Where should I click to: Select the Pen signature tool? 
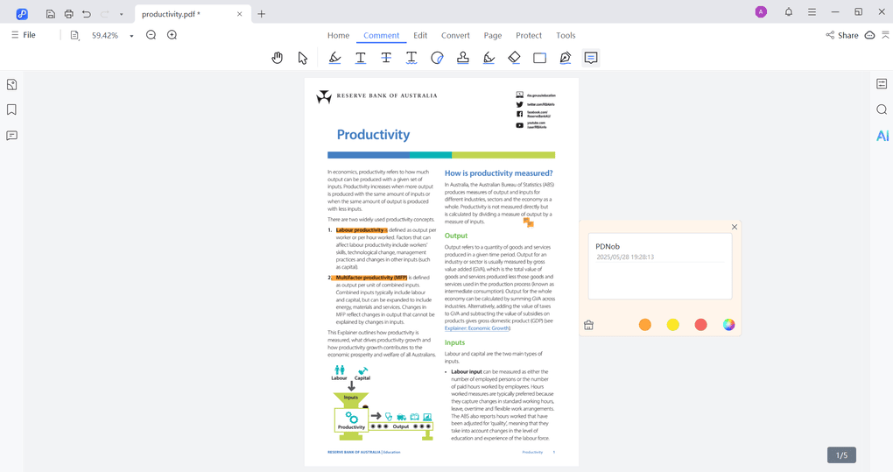point(565,58)
